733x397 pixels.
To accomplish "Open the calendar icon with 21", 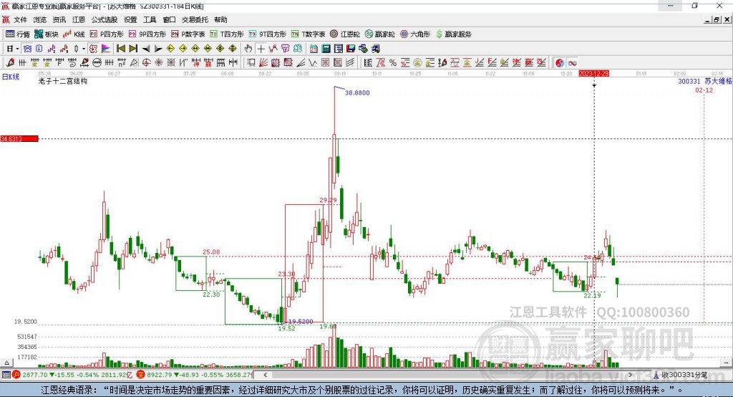I will tap(314, 48).
